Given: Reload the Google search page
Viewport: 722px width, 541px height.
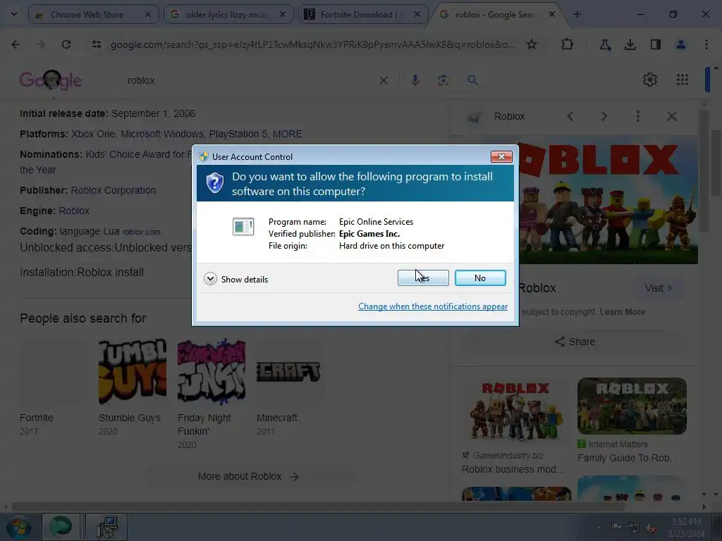Looking at the screenshot, I should pyautogui.click(x=66, y=44).
